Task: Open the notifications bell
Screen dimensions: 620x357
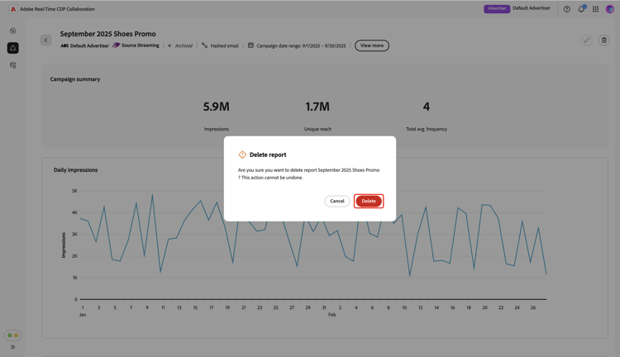Action: tap(581, 9)
